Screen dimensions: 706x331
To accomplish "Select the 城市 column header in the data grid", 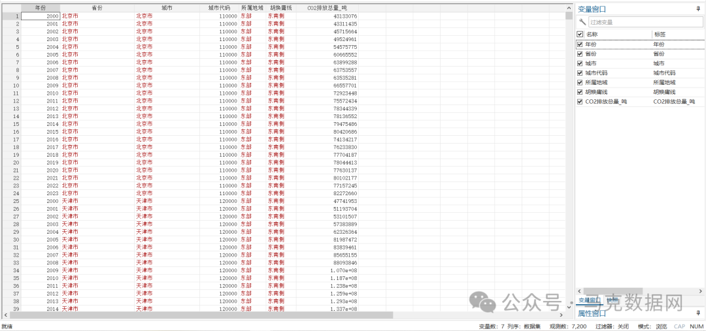I will click(x=167, y=8).
